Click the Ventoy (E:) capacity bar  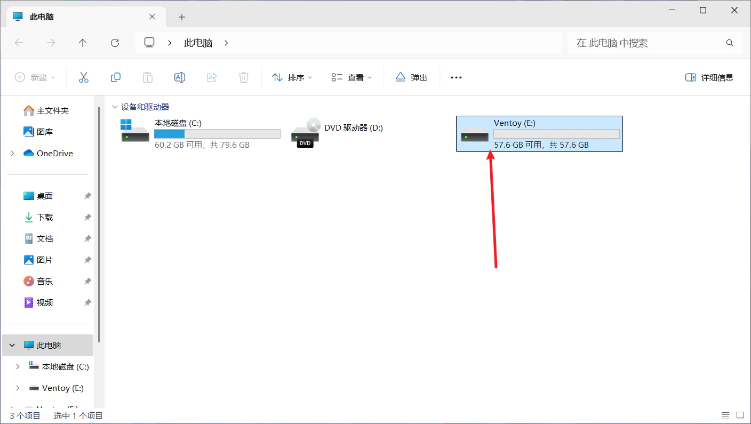(x=556, y=134)
